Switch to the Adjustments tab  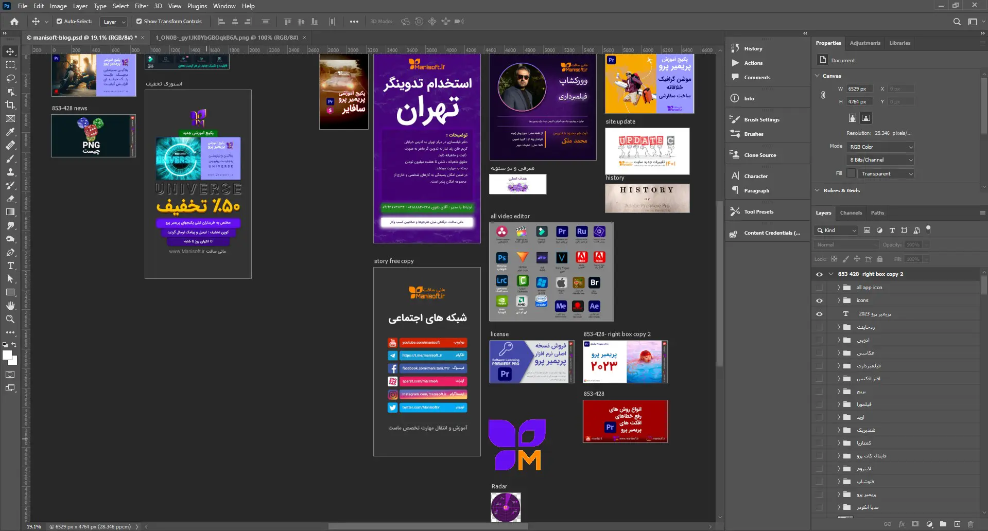[x=865, y=43]
